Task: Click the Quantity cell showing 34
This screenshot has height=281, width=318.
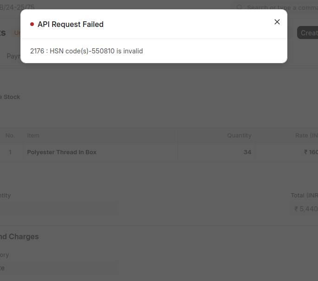Action: 217,152
